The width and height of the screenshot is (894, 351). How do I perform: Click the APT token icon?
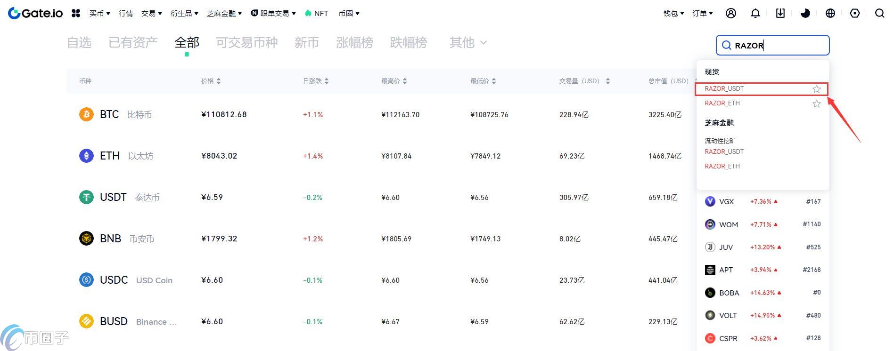click(x=710, y=270)
